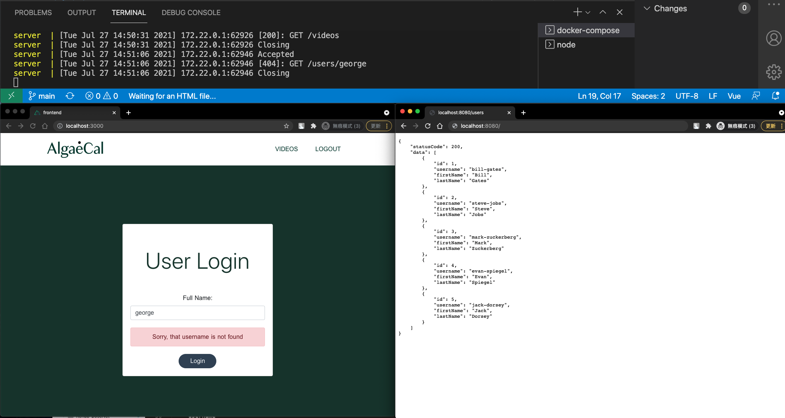Close the localhost:8080/users tab
The image size is (785, 418).
click(x=509, y=113)
